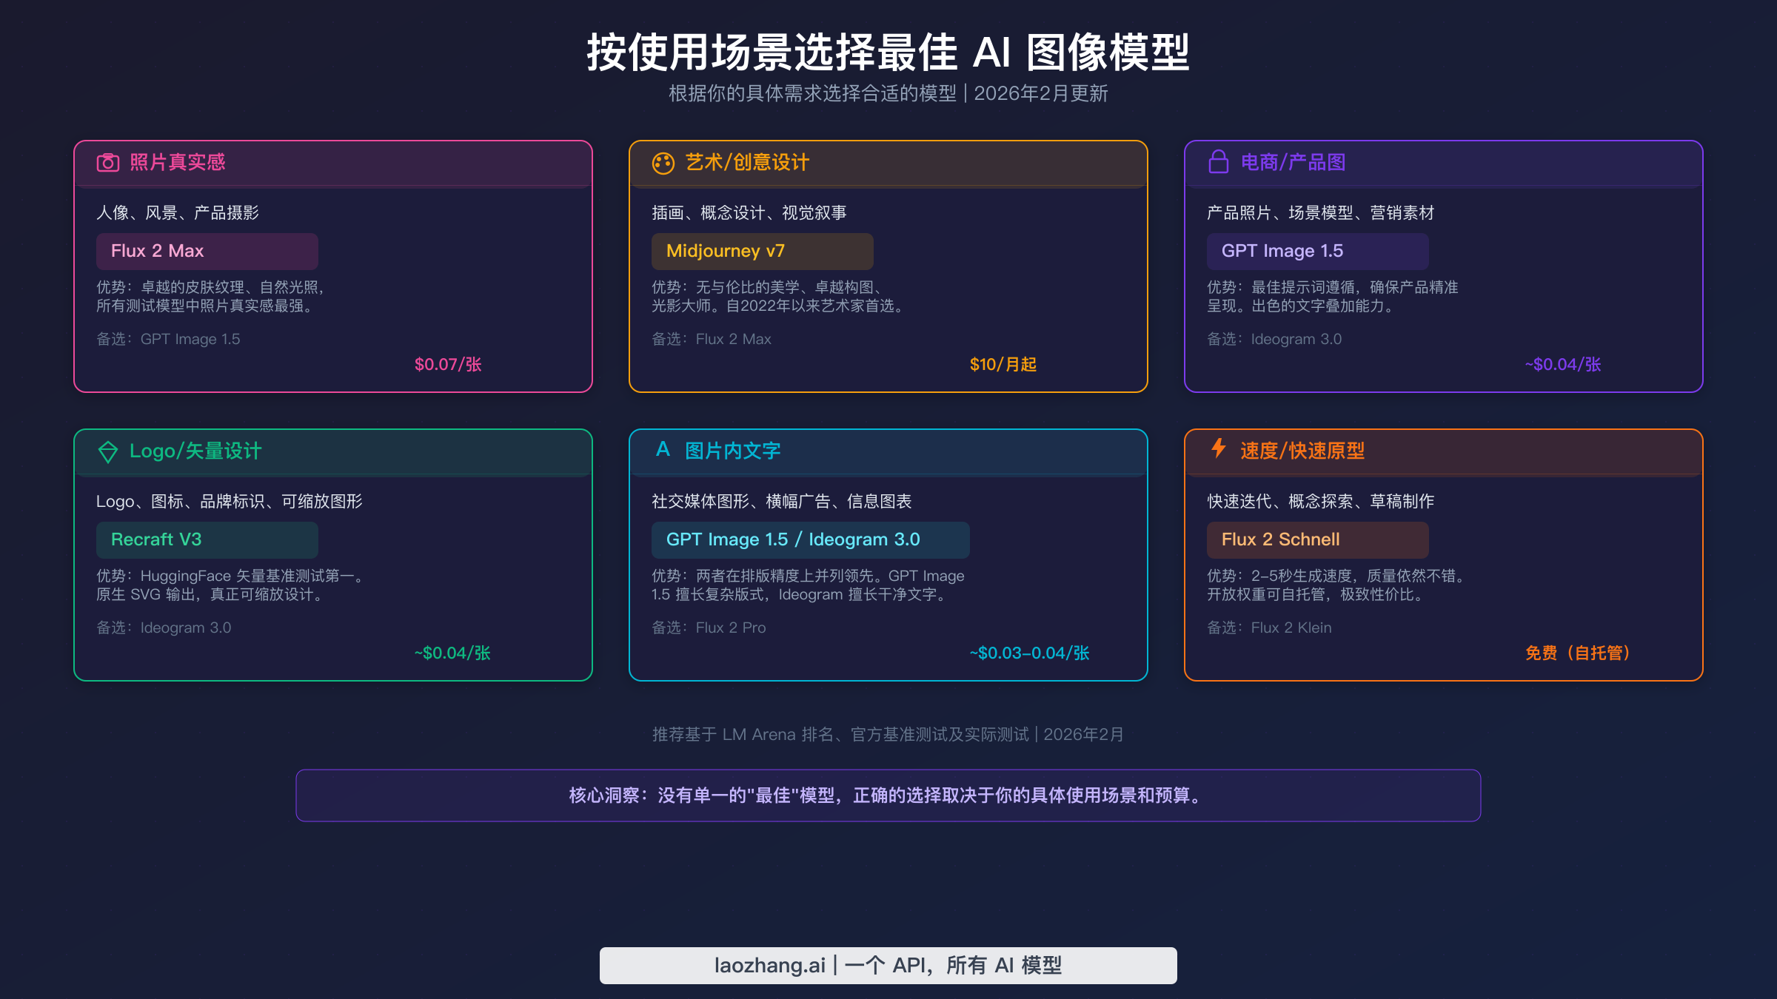Viewport: 1777px width, 999px height.
Task: Select the Midjourney v7 model badge
Action: pyautogui.click(x=761, y=251)
